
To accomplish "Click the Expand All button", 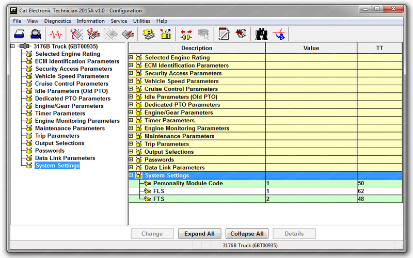I will 199,234.
